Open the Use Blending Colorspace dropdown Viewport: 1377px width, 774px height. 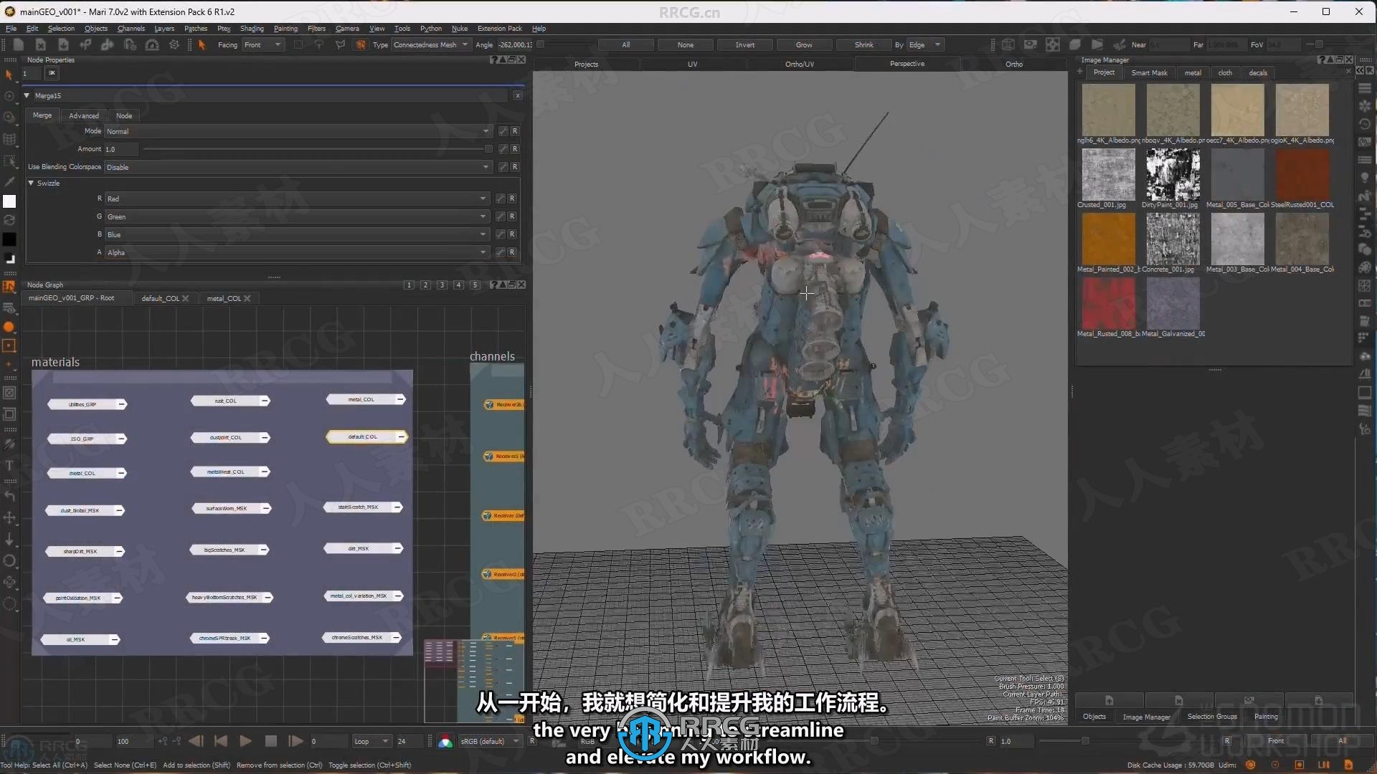click(x=298, y=167)
